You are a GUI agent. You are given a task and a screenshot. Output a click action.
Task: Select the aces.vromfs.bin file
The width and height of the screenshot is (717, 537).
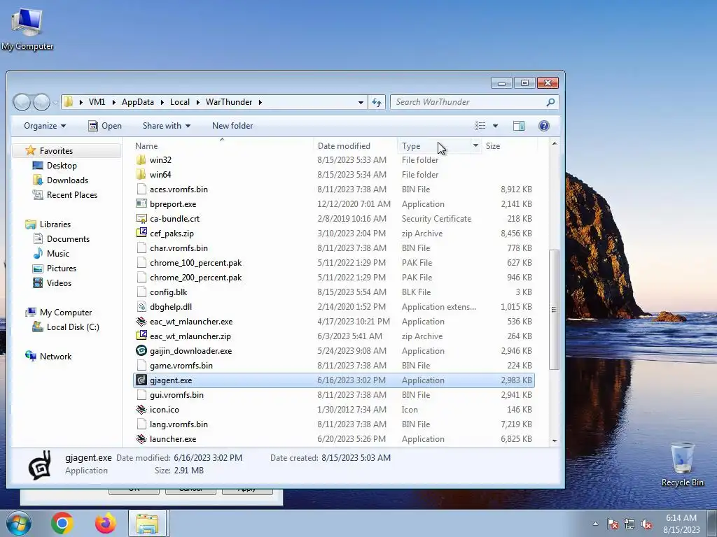334,189
